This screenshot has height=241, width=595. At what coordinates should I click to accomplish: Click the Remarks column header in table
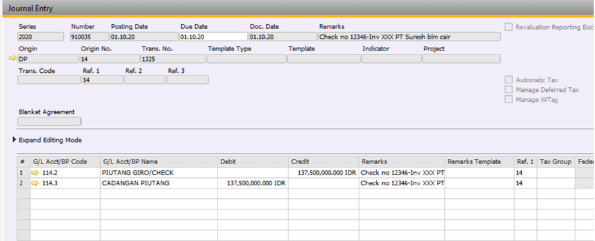click(x=402, y=162)
